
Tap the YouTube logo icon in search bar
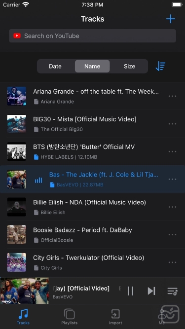[17, 36]
